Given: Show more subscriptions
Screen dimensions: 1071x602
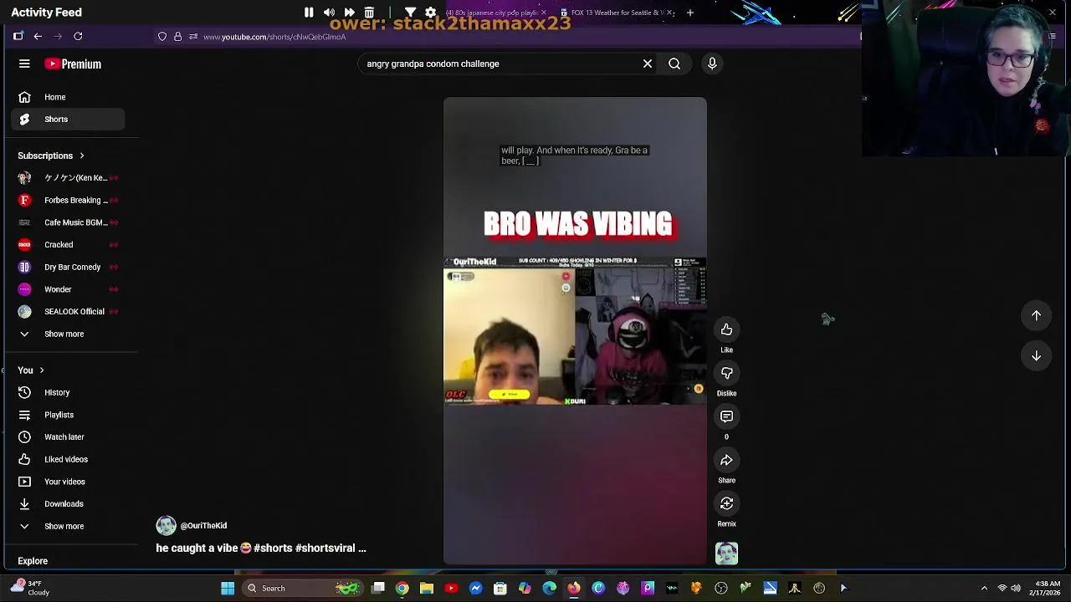Looking at the screenshot, I should (69, 334).
